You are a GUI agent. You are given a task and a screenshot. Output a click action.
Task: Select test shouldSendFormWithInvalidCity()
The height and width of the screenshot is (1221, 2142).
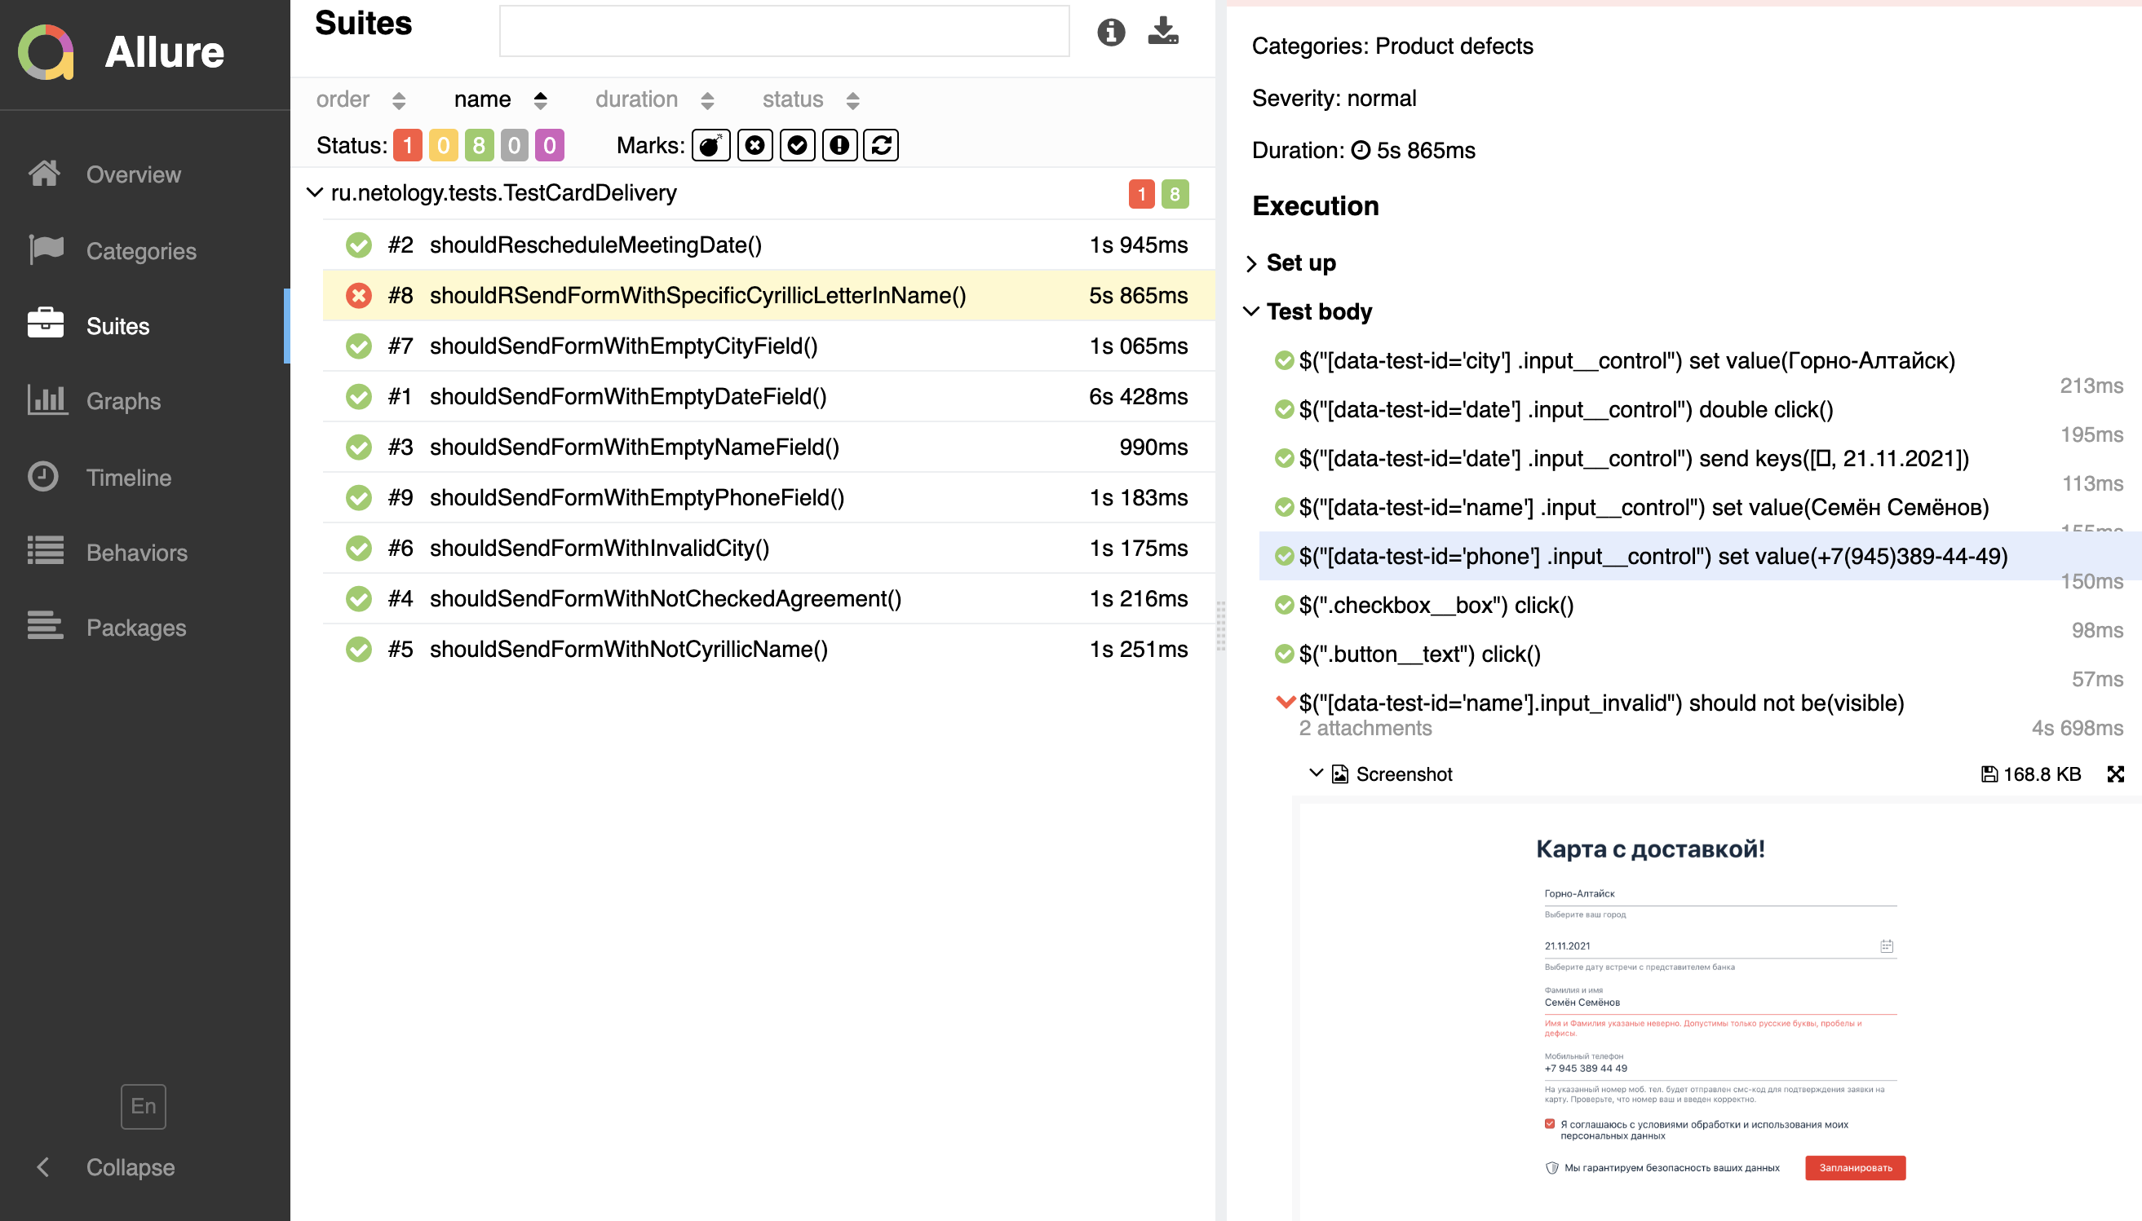pyautogui.click(x=768, y=548)
